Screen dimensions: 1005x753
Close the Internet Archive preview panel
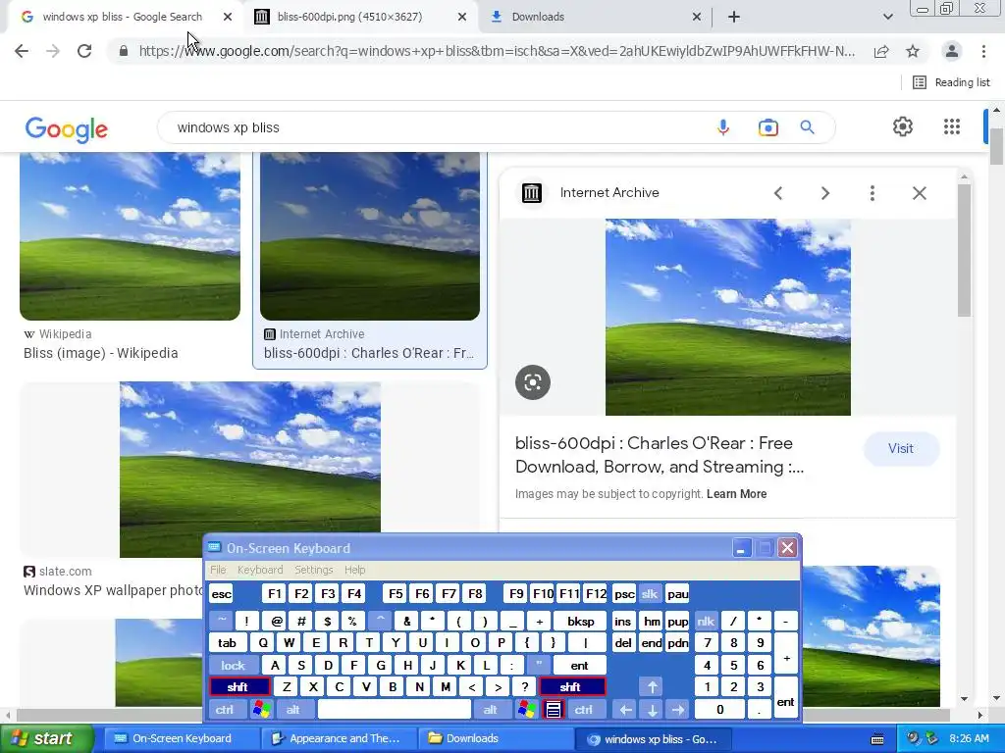[919, 193]
